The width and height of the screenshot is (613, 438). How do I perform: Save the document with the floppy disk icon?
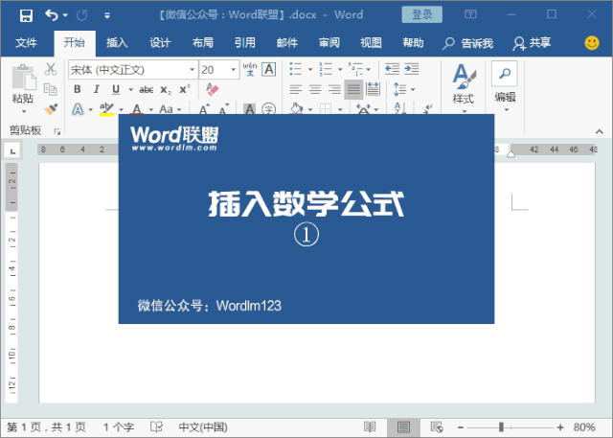tap(26, 15)
